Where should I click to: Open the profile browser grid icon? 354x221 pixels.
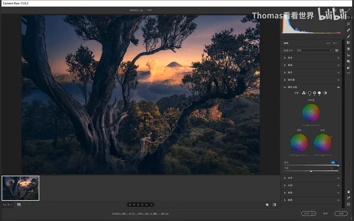click(337, 51)
